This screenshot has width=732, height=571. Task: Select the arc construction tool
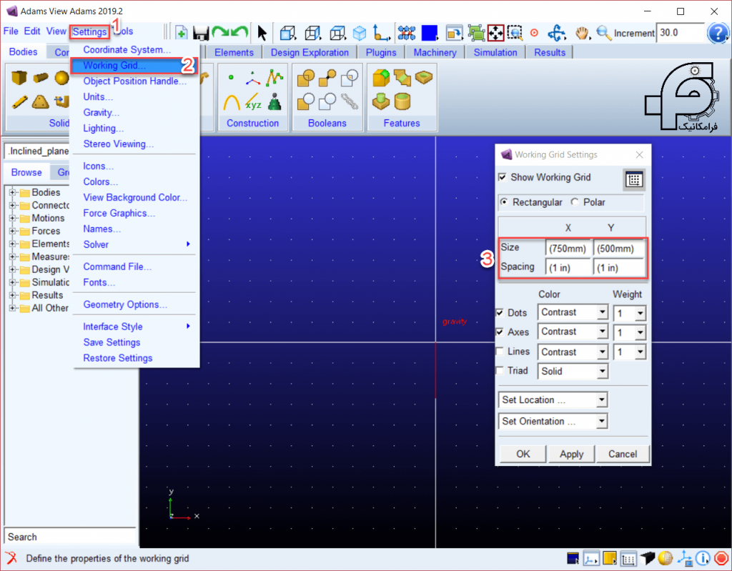coord(232,101)
